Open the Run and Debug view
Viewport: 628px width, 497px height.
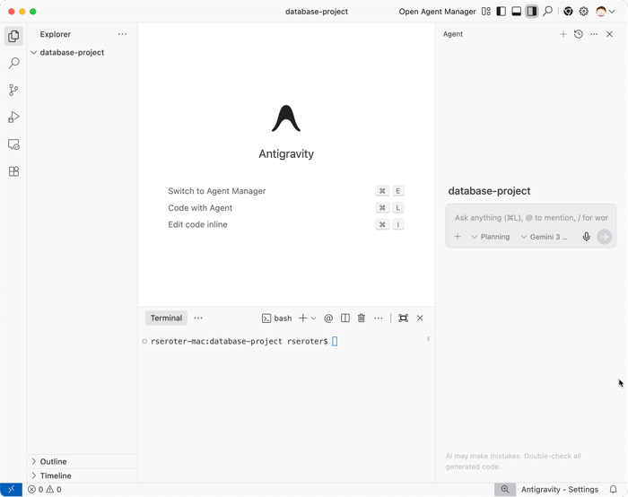tap(13, 118)
